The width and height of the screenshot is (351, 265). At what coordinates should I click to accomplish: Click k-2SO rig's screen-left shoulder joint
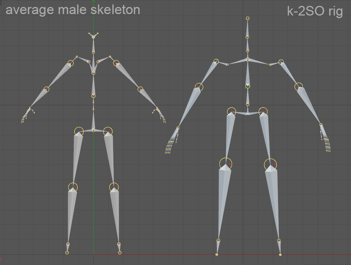pyautogui.click(x=216, y=61)
